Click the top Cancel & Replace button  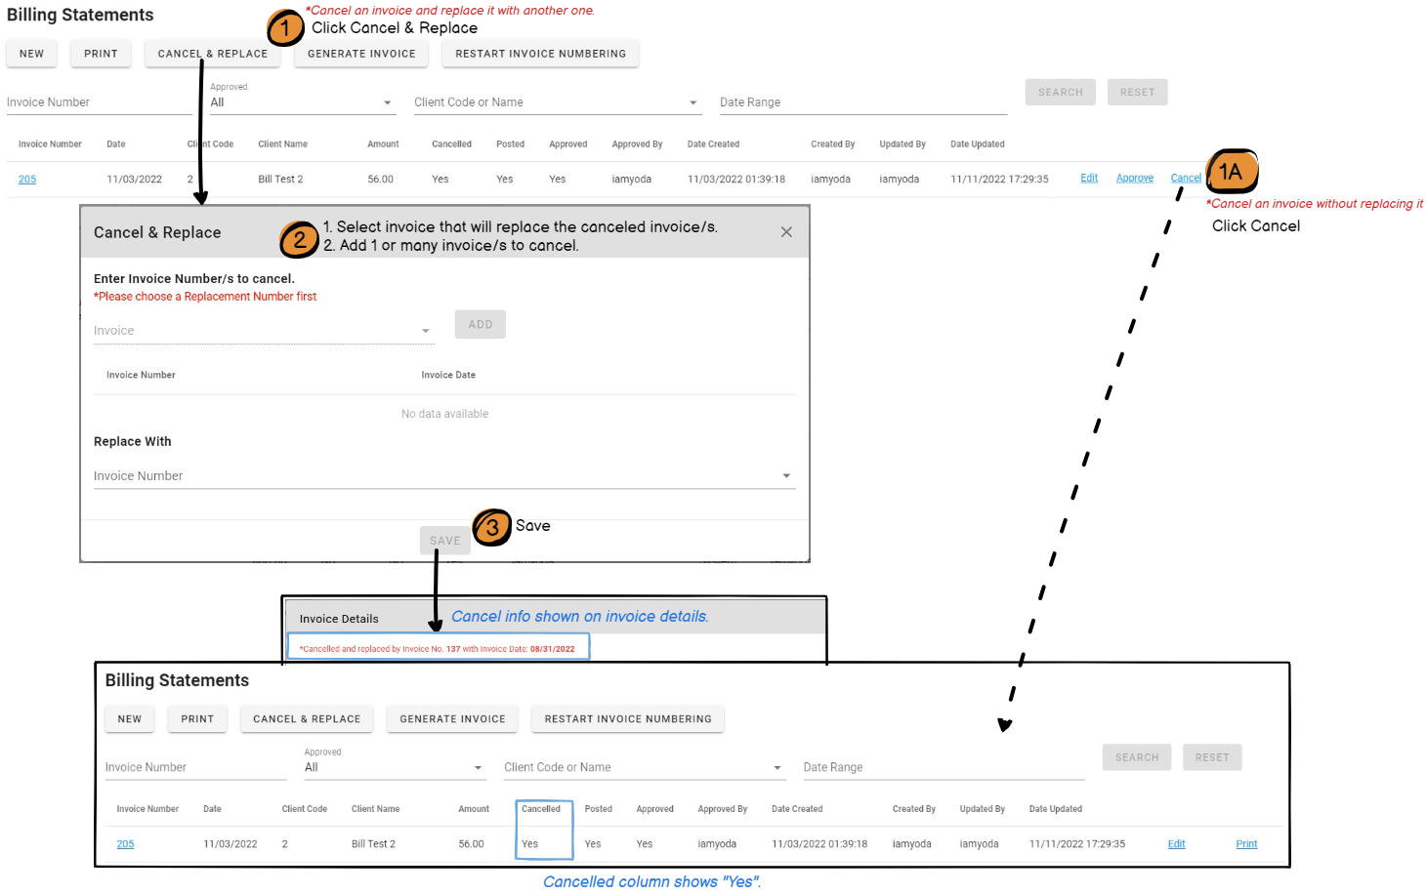pos(213,54)
